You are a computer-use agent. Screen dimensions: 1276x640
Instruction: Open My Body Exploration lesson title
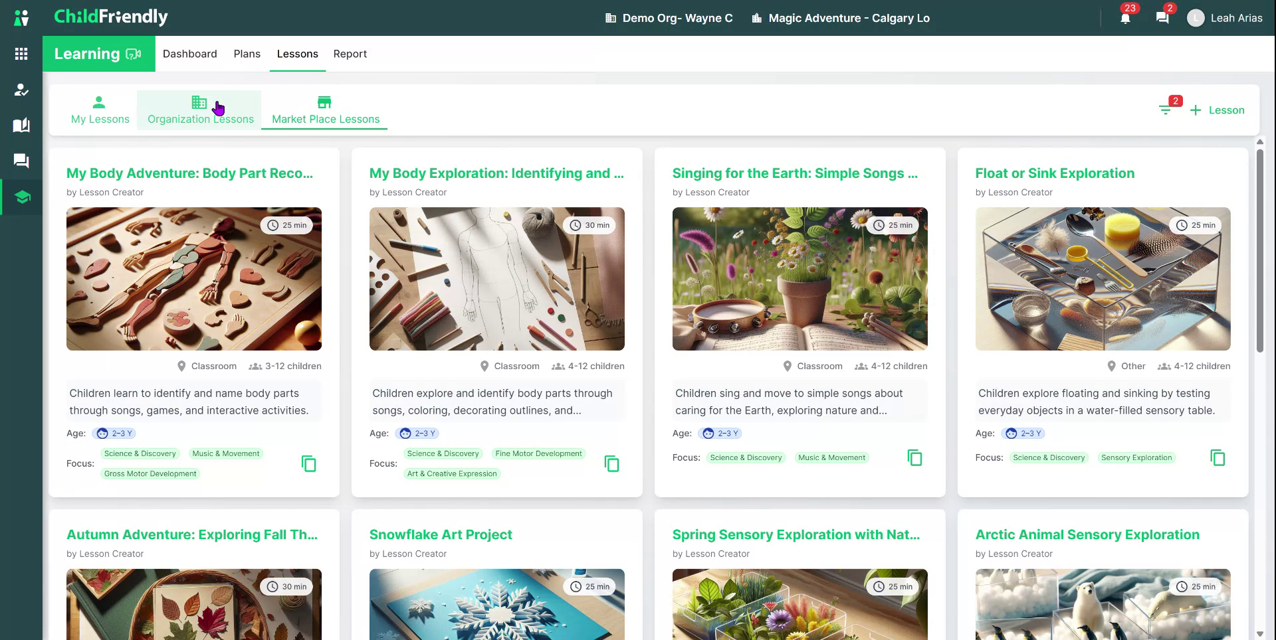point(496,173)
